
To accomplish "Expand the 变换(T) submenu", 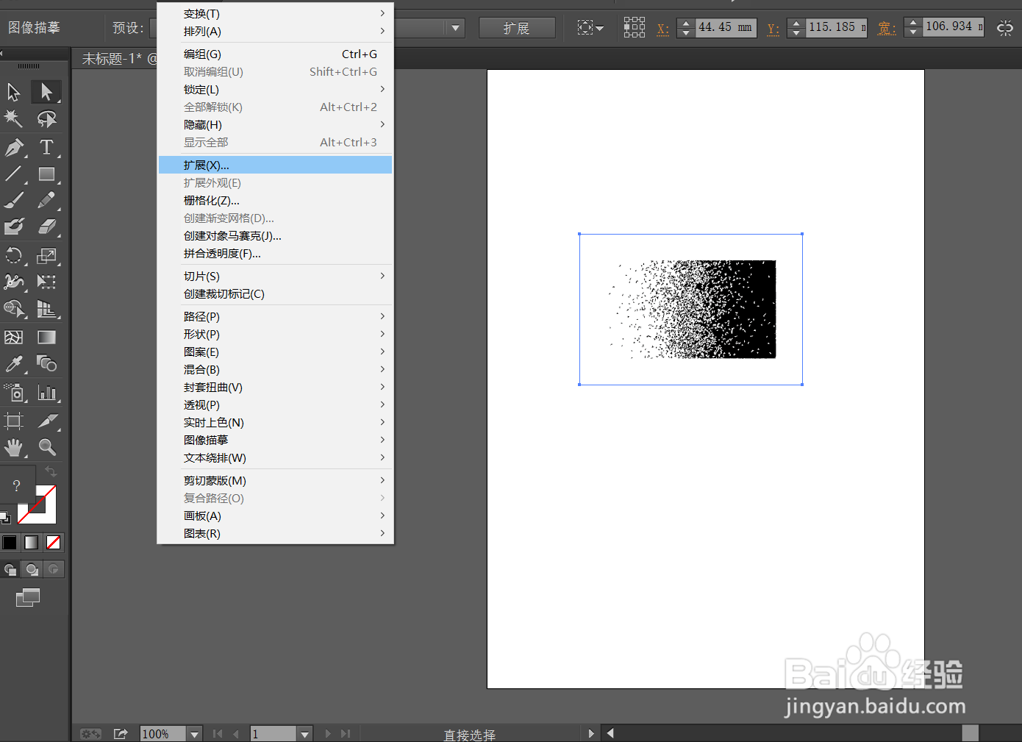I will [276, 13].
